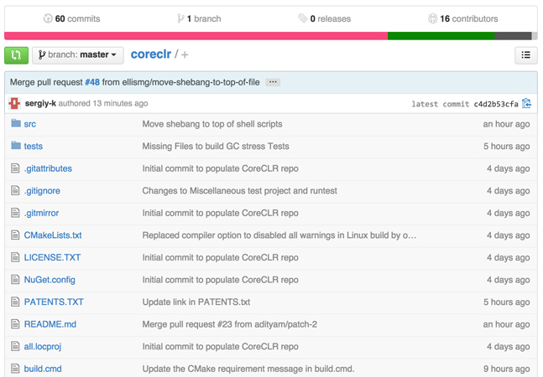Open 'Initial commit to populate CoreCLR repo' for .gitattributes
Image resolution: width=543 pixels, height=377 pixels.
click(220, 168)
